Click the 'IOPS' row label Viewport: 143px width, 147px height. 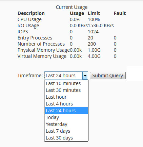[23, 32]
